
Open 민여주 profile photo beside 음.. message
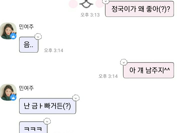[x=8, y=31]
